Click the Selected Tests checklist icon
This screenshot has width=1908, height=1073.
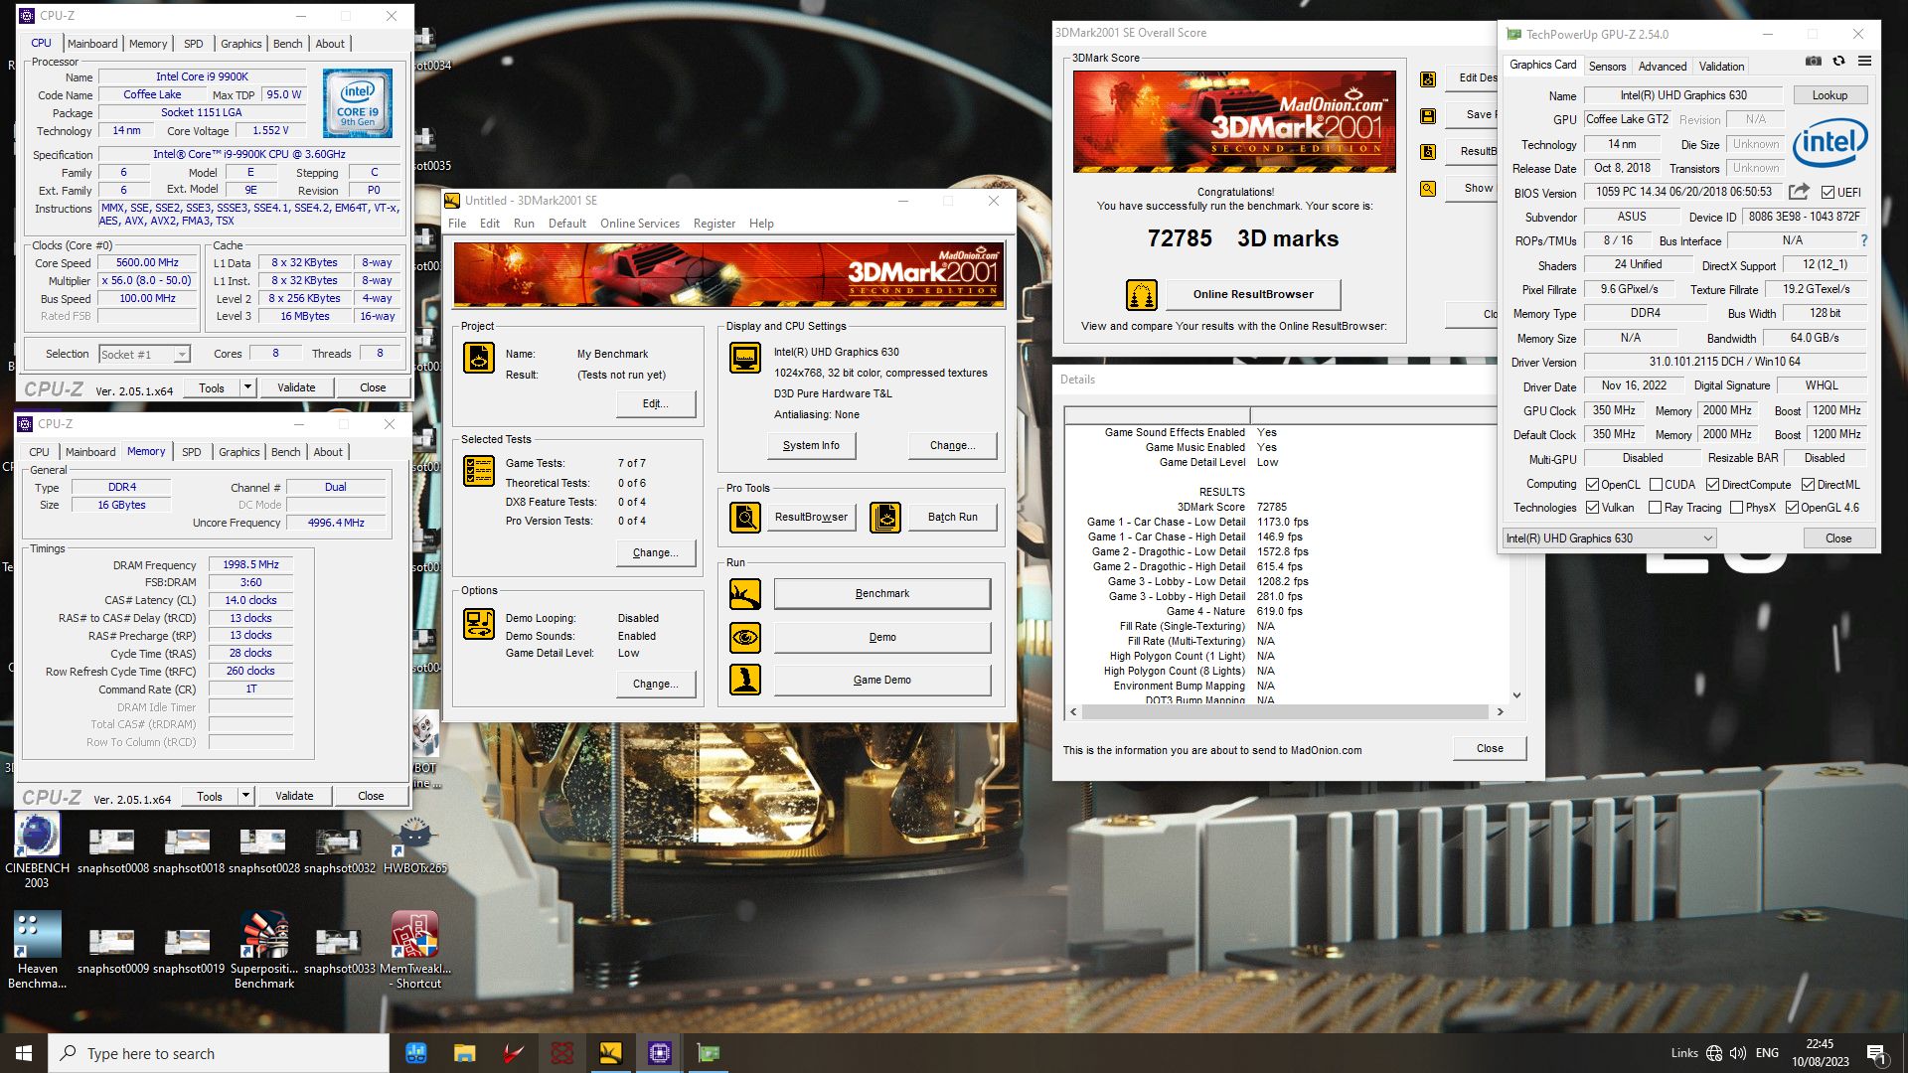coord(479,471)
